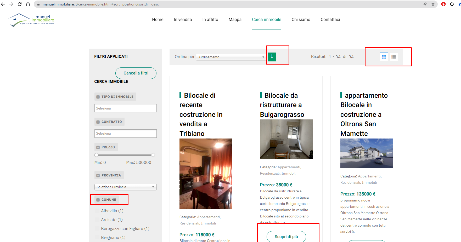Screen dimensions: 461x242
Task: Go back with the browser back arrow
Action: 3,4
